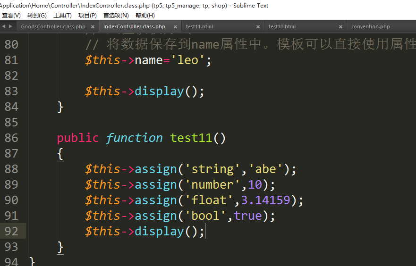Open the 转到(G) menu
This screenshot has height=266, width=416.
click(x=37, y=16)
